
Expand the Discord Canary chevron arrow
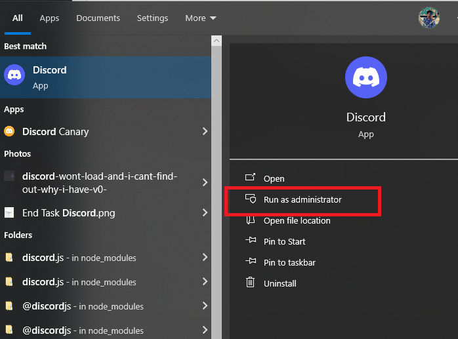coord(205,131)
